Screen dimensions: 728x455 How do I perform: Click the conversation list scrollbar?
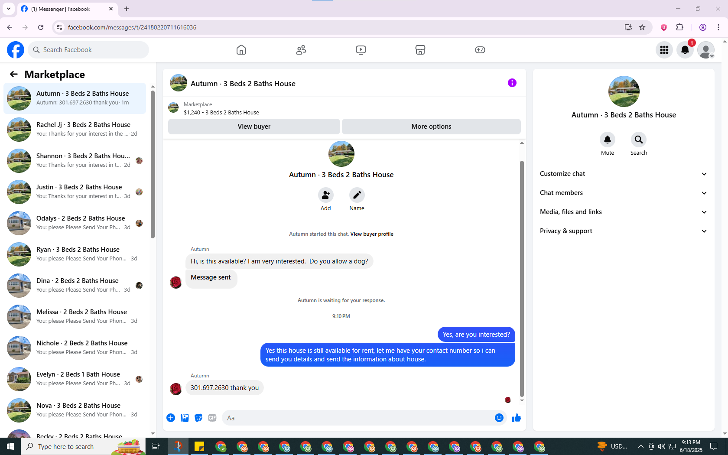click(x=153, y=164)
